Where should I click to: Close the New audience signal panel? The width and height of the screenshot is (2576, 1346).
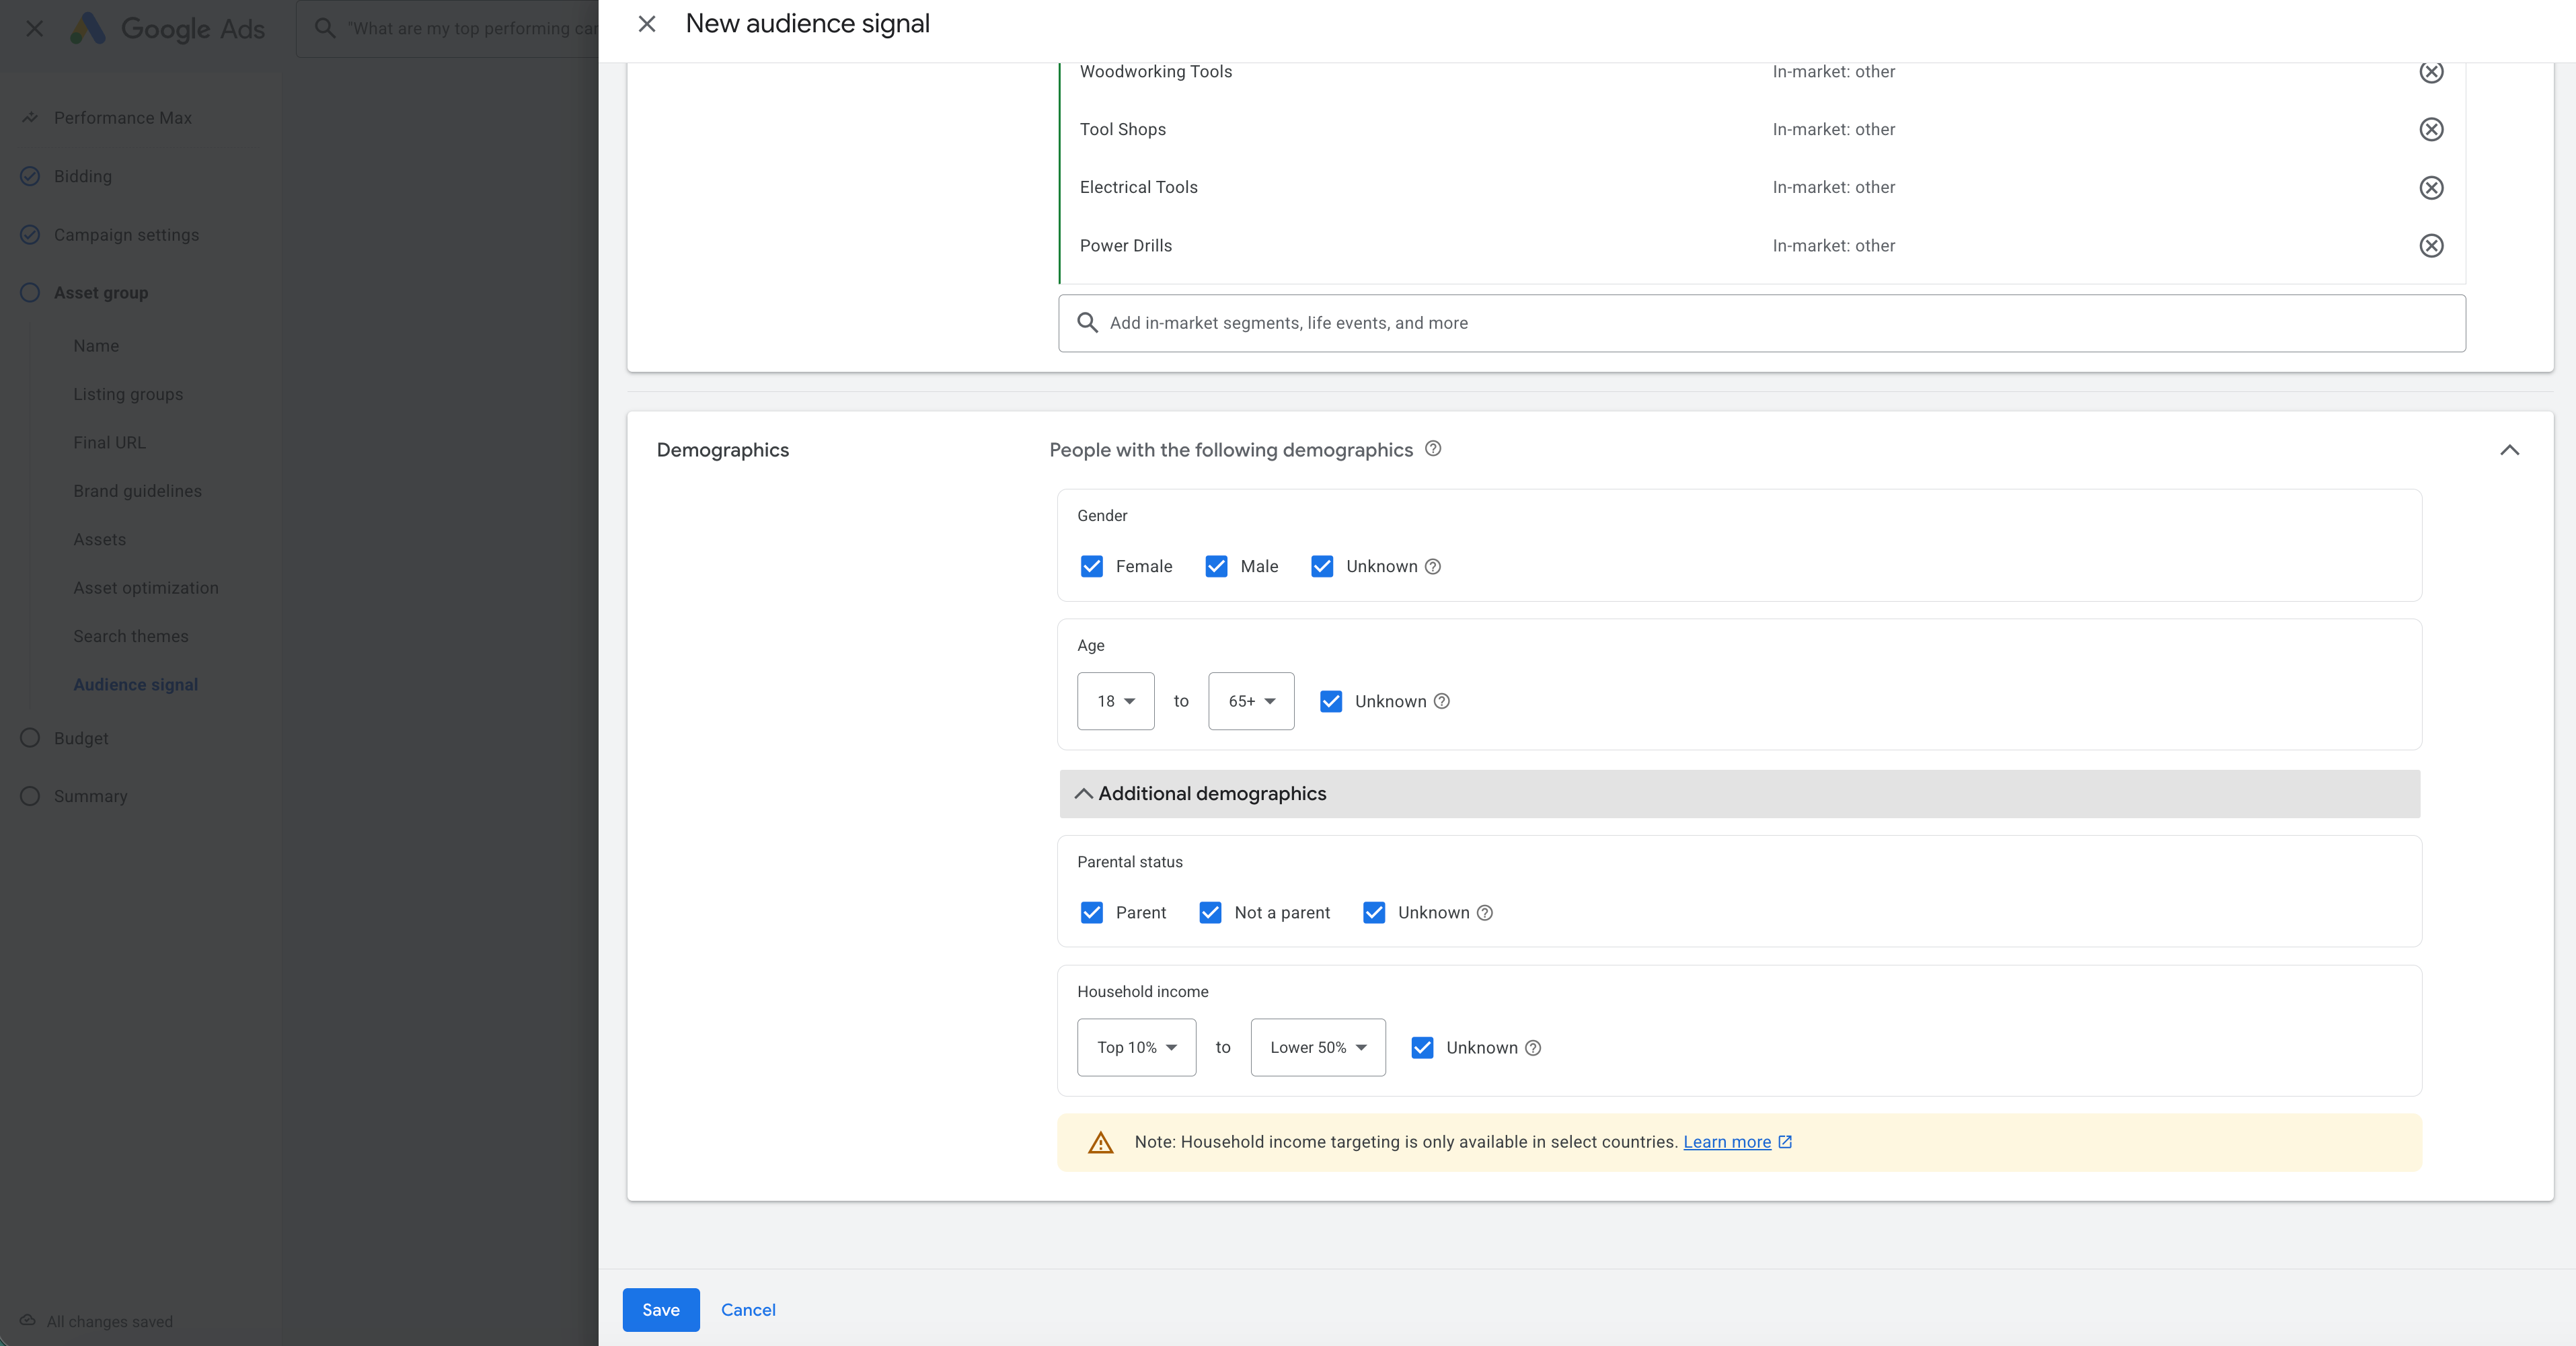(x=647, y=24)
